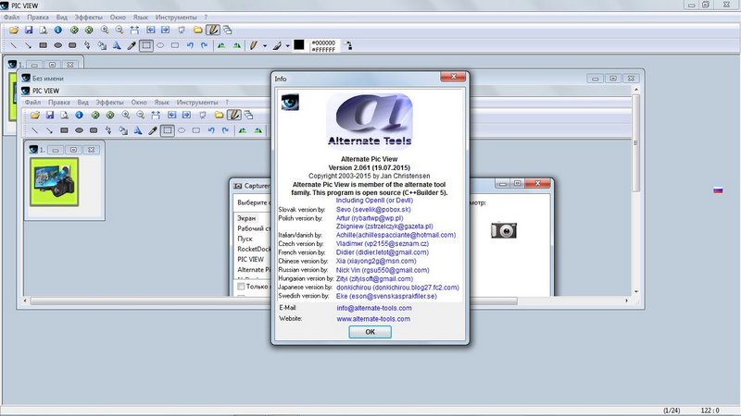Select the Arrow drawing tool in the main toolbar
The image size is (741, 416).
(x=29, y=45)
